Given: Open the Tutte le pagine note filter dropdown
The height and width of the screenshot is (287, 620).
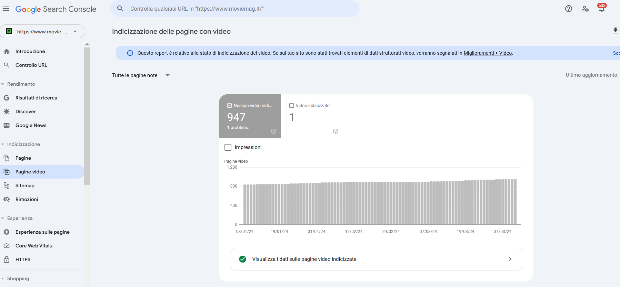Looking at the screenshot, I should 141,75.
